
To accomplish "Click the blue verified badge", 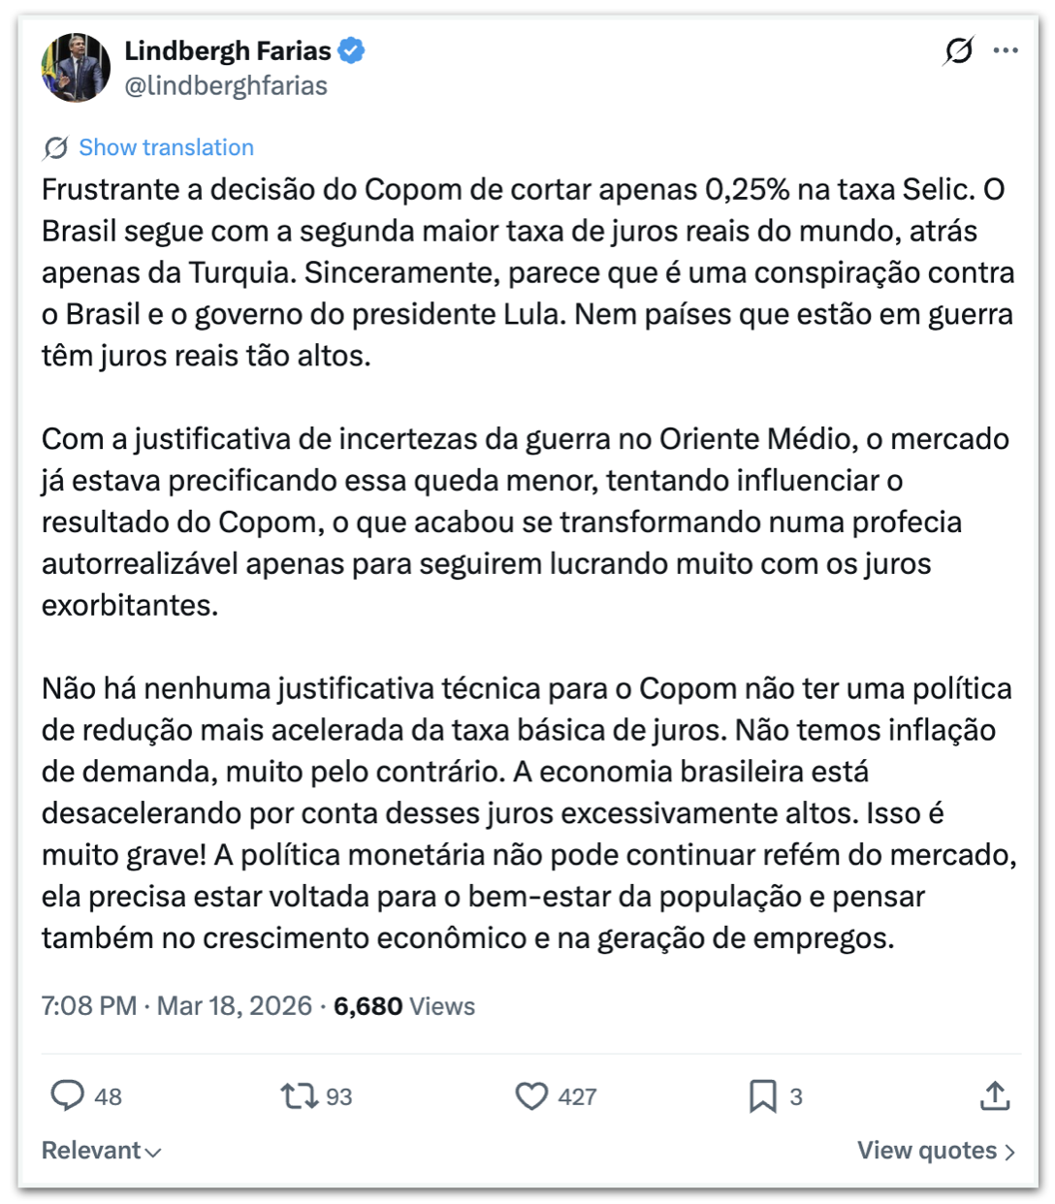I will point(351,50).
